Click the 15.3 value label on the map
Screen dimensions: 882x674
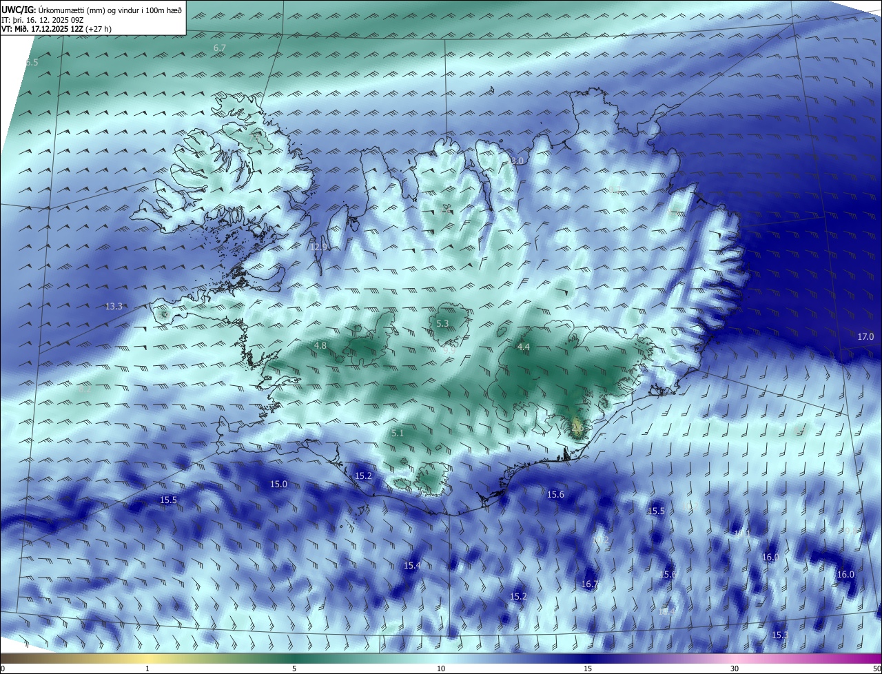tap(780, 635)
